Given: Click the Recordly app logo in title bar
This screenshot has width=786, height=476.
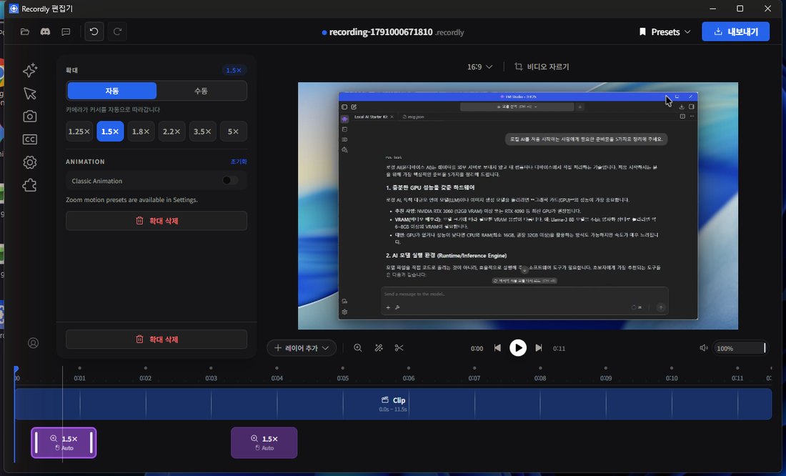Looking at the screenshot, I should coord(14,9).
